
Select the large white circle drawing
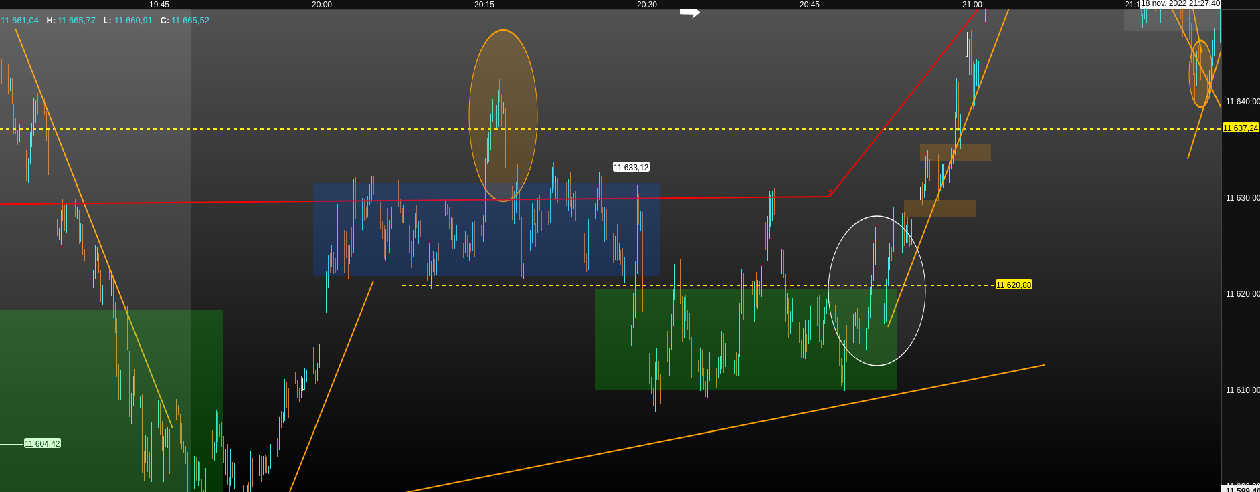point(877,291)
